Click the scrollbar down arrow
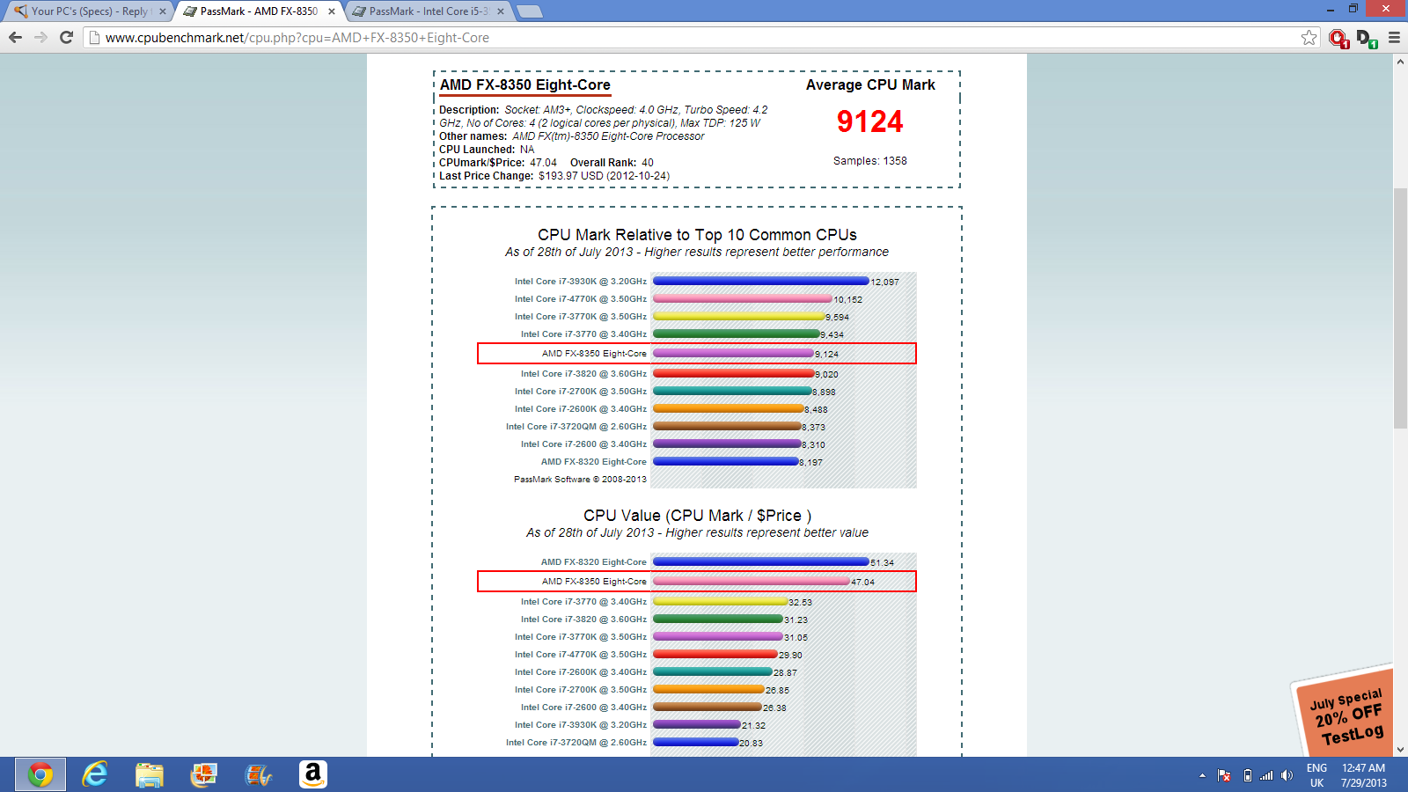This screenshot has height=792, width=1408. (1400, 750)
